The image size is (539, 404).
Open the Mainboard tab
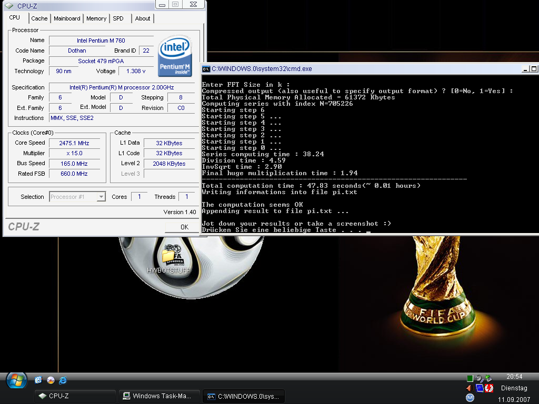(x=67, y=18)
